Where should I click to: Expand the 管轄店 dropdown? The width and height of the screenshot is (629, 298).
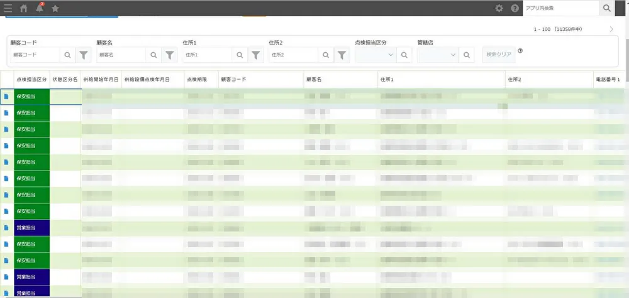coord(438,55)
